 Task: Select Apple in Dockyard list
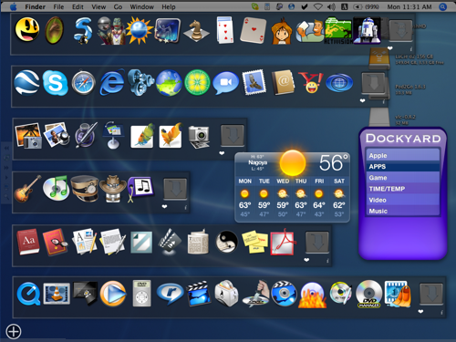click(403, 155)
